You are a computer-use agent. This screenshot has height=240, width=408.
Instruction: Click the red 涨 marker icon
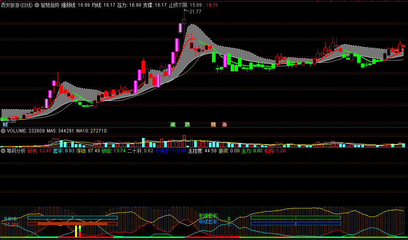click(x=224, y=125)
